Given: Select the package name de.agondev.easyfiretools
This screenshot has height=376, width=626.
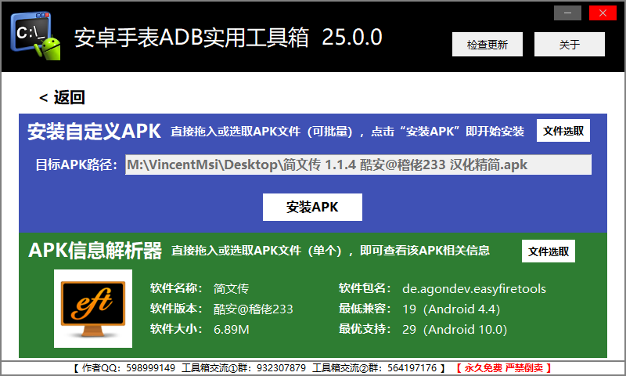Looking at the screenshot, I should pyautogui.click(x=474, y=288).
